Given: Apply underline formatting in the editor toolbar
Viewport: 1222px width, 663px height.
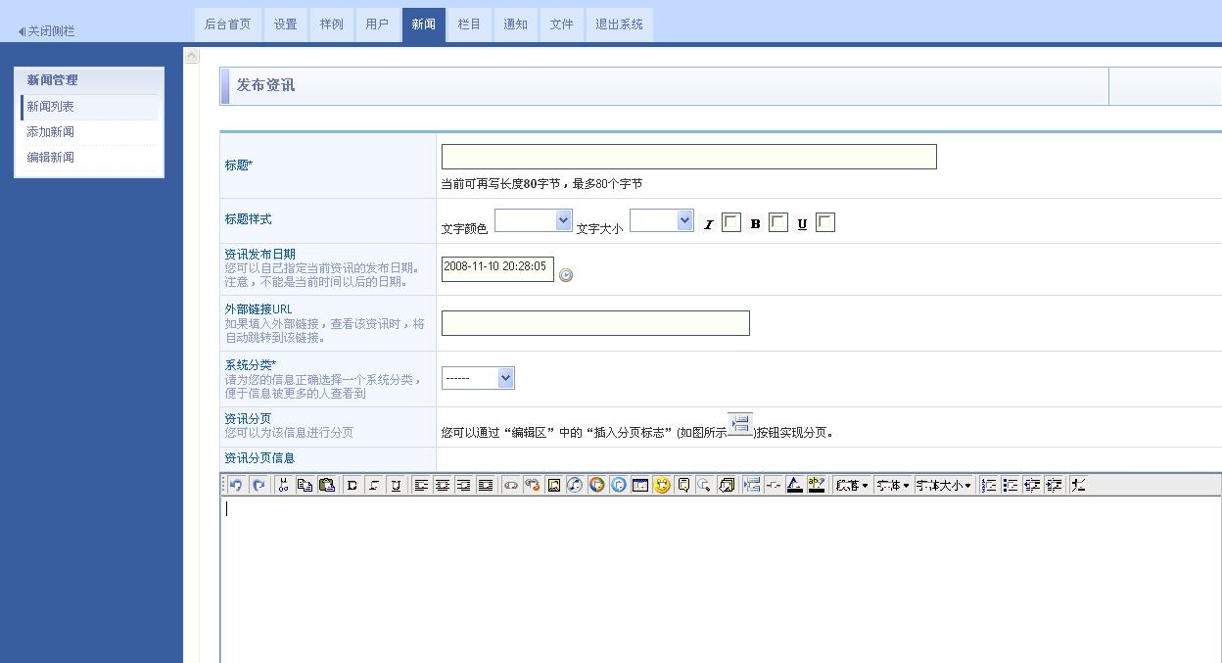Looking at the screenshot, I should pyautogui.click(x=395, y=484).
